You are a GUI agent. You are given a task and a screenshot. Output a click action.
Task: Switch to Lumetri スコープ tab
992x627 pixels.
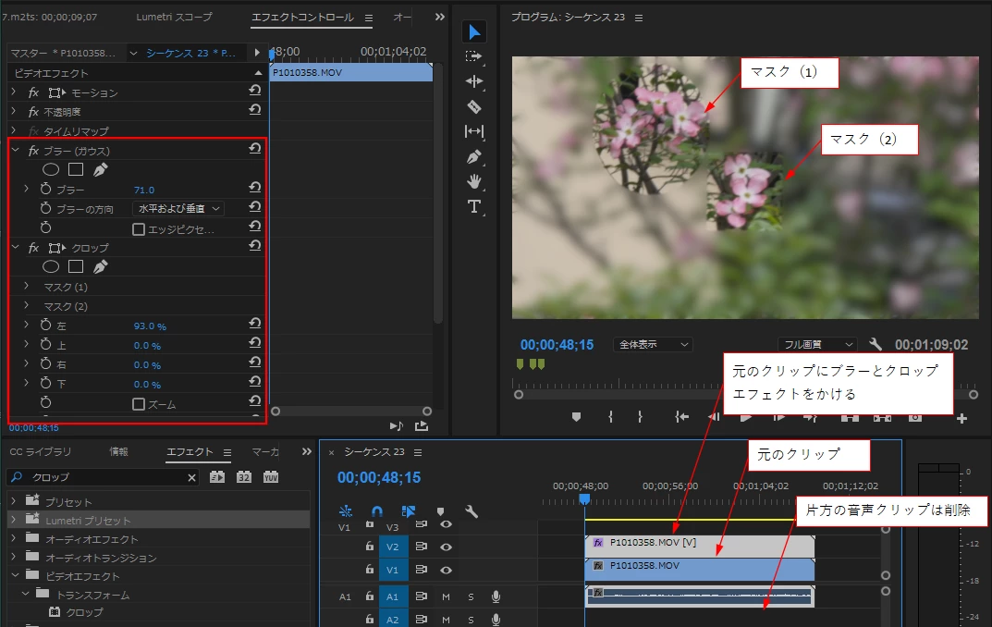(174, 17)
